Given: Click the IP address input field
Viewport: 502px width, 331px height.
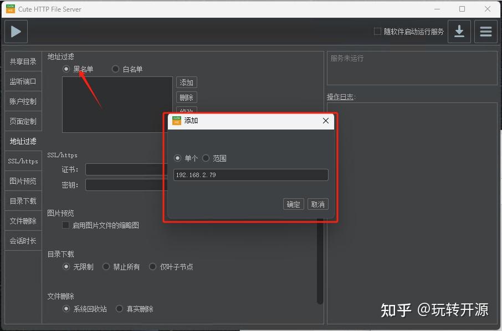Looking at the screenshot, I should point(250,174).
